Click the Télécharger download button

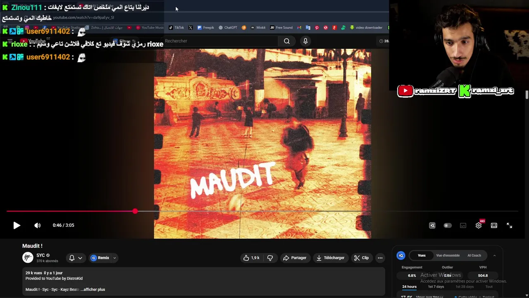pos(330,258)
